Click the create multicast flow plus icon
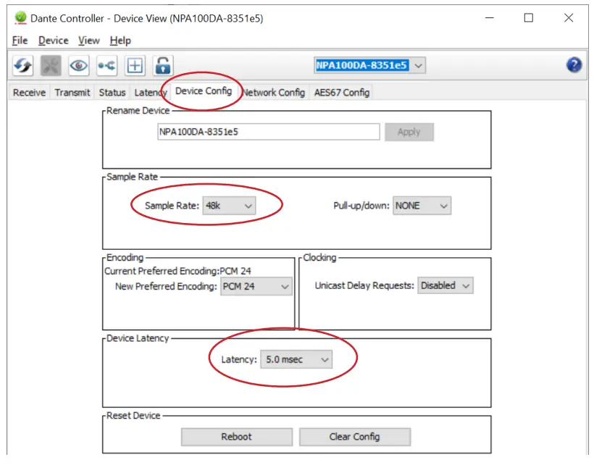This screenshot has width=594, height=465. pos(135,65)
